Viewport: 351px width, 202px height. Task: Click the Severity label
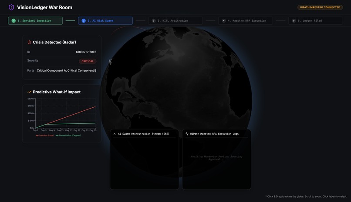[33, 60]
